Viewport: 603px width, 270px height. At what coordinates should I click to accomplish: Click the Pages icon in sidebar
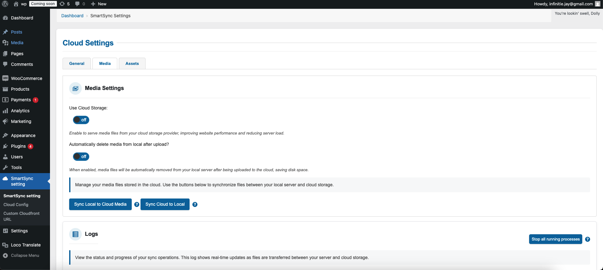5,54
